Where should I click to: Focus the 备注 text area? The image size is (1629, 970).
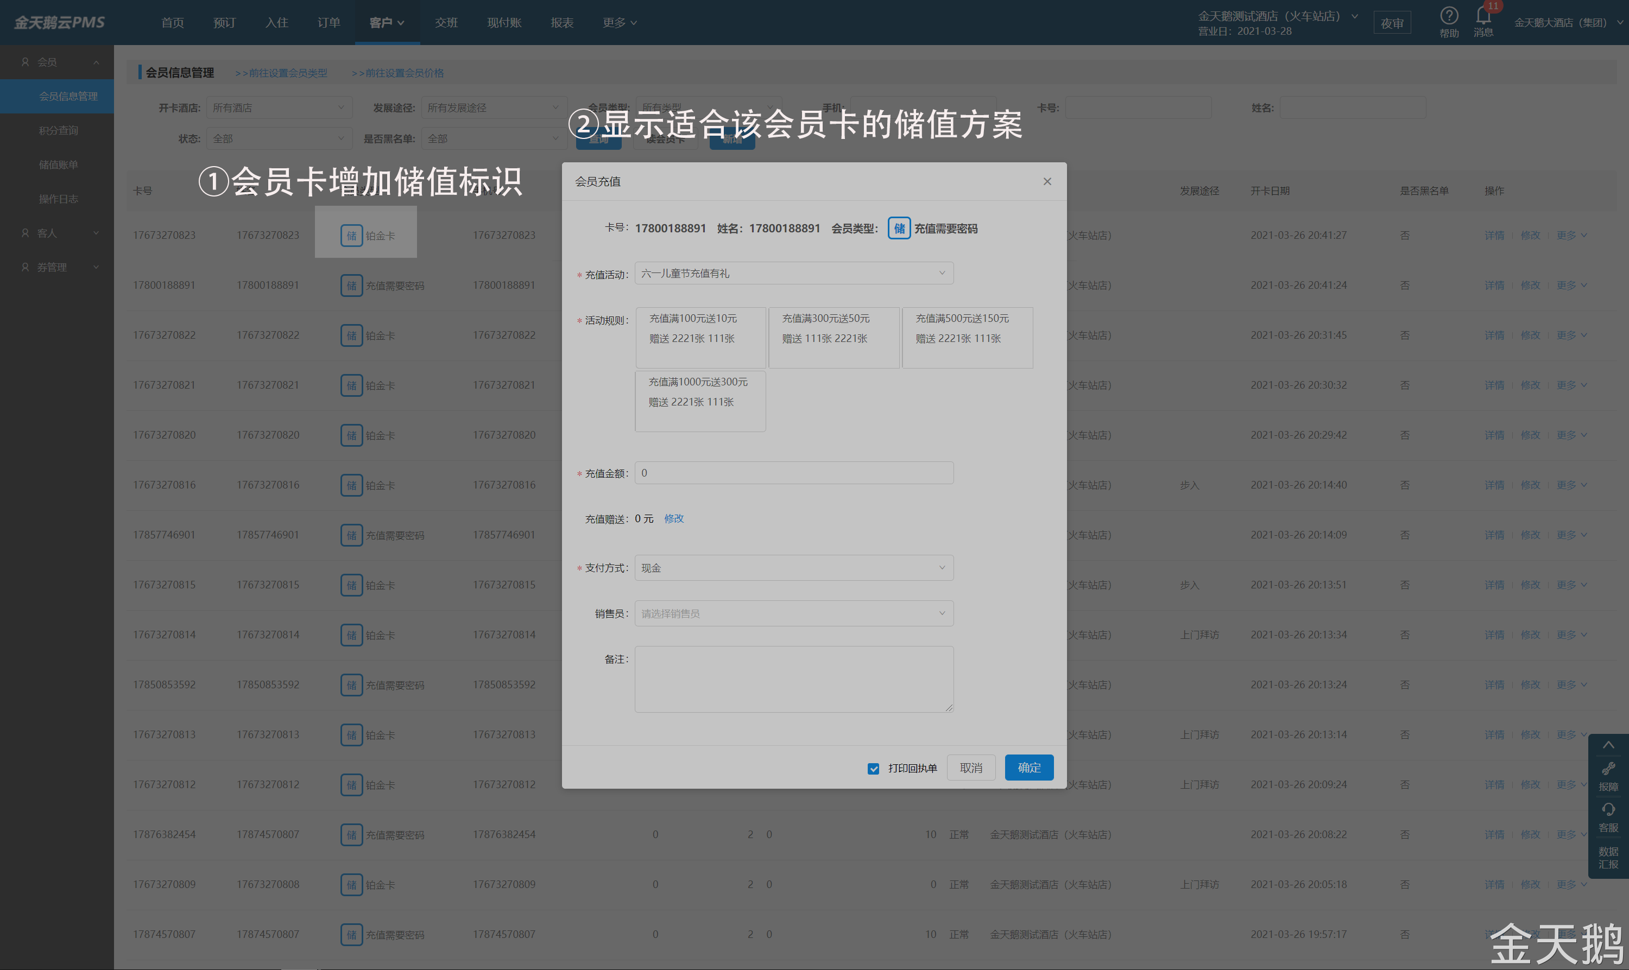click(793, 679)
